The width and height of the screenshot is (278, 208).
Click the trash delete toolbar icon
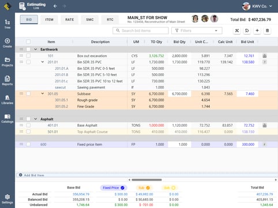click(x=267, y=31)
